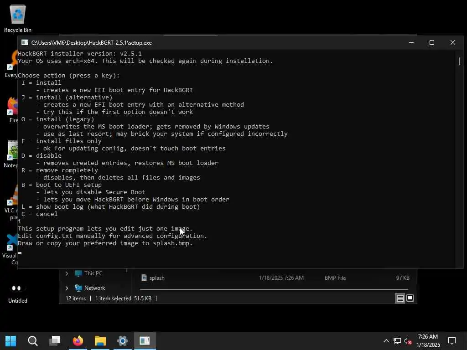The image size is (467, 350).
Task: Click 'Edit config.txt manually' console line
Action: 113,236
